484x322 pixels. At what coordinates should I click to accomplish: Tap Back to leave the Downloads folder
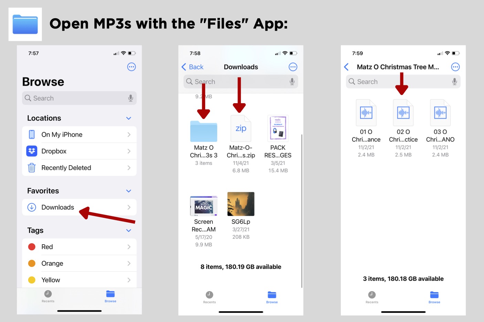point(192,67)
